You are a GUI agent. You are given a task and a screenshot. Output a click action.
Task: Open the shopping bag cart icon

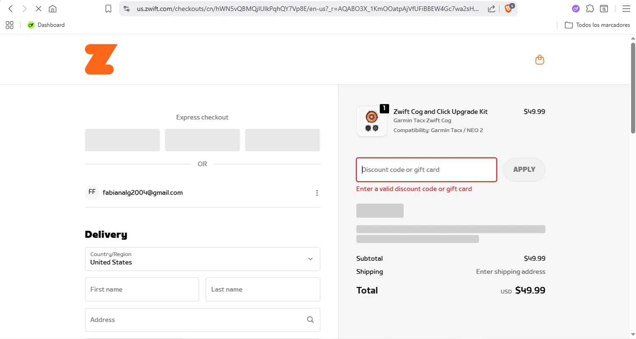539,60
